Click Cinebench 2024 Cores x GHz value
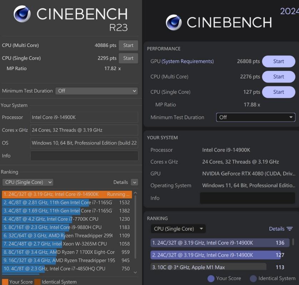Image resolution: width=299 pixels, height=285 pixels. pos(241,162)
